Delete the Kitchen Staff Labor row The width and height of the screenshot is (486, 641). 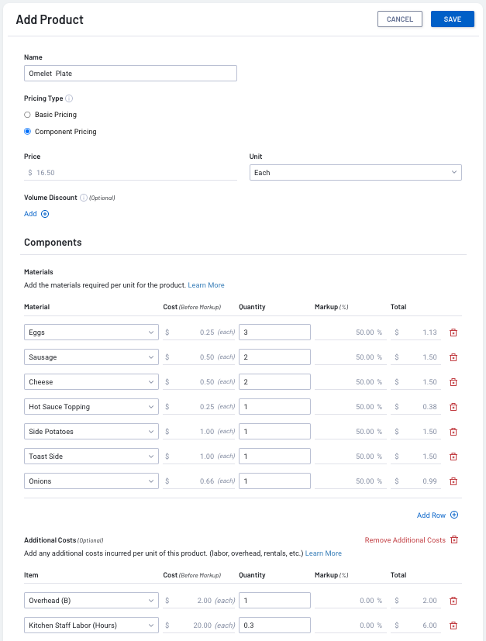(x=453, y=625)
